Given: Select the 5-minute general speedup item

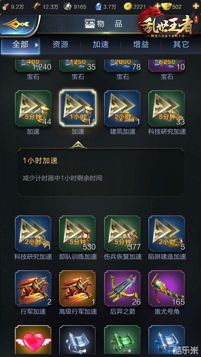Looking at the screenshot, I should click(33, 108).
